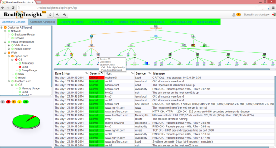Select the Backbone Router tree item
276x148 pixels.
pos(25,35)
